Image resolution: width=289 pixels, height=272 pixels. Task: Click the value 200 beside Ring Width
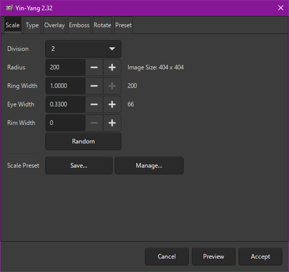(132, 86)
